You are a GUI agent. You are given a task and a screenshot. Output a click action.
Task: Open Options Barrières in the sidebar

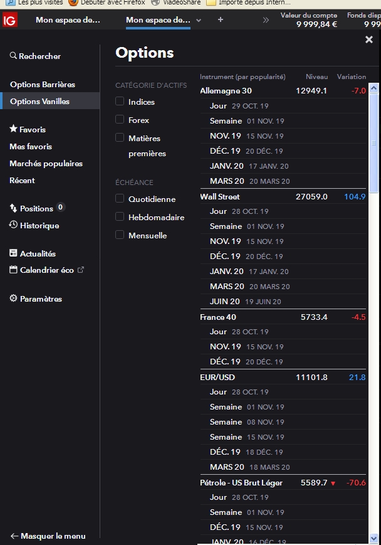(43, 85)
